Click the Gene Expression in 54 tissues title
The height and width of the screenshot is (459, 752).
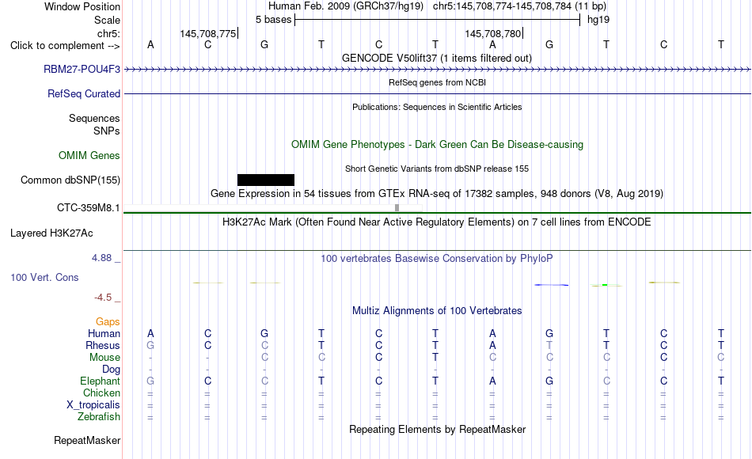pos(437,193)
